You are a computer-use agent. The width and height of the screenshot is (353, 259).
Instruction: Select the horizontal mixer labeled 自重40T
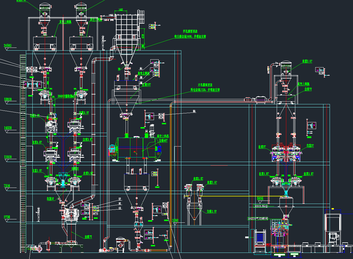pyautogui.click(x=136, y=149)
